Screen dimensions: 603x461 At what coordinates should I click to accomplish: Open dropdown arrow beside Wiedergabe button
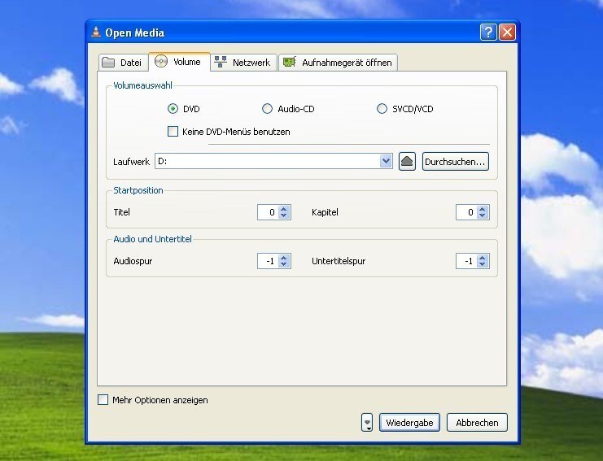point(367,423)
